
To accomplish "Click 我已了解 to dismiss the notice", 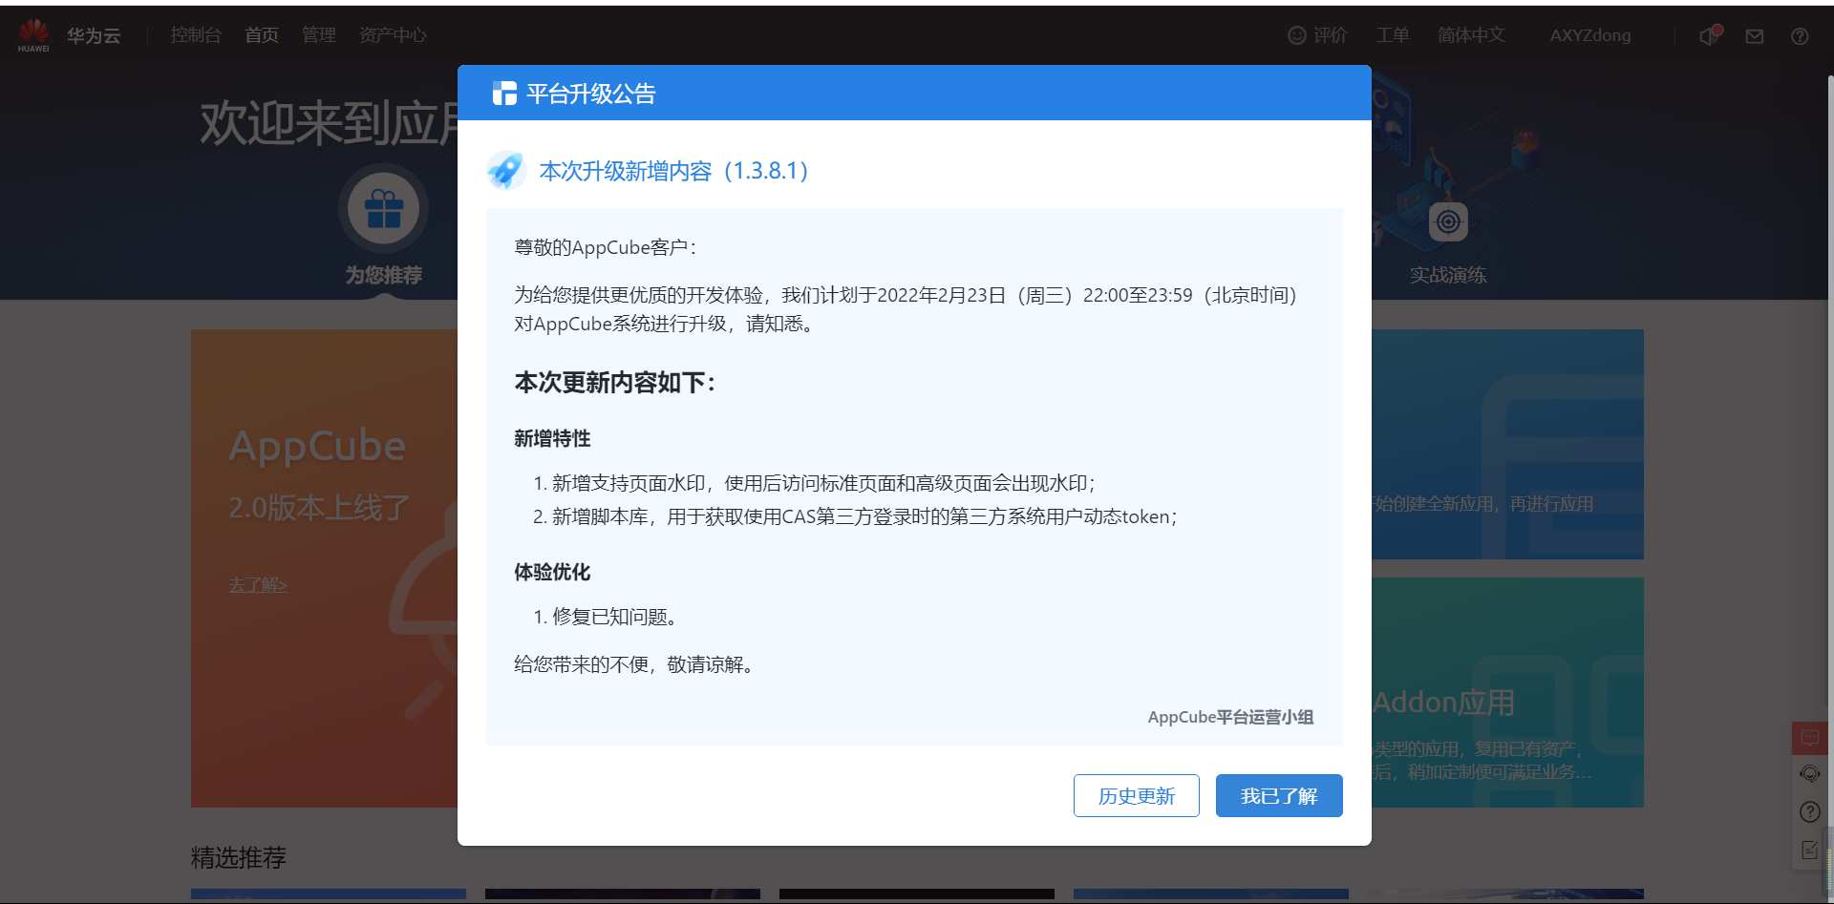I will [1279, 795].
